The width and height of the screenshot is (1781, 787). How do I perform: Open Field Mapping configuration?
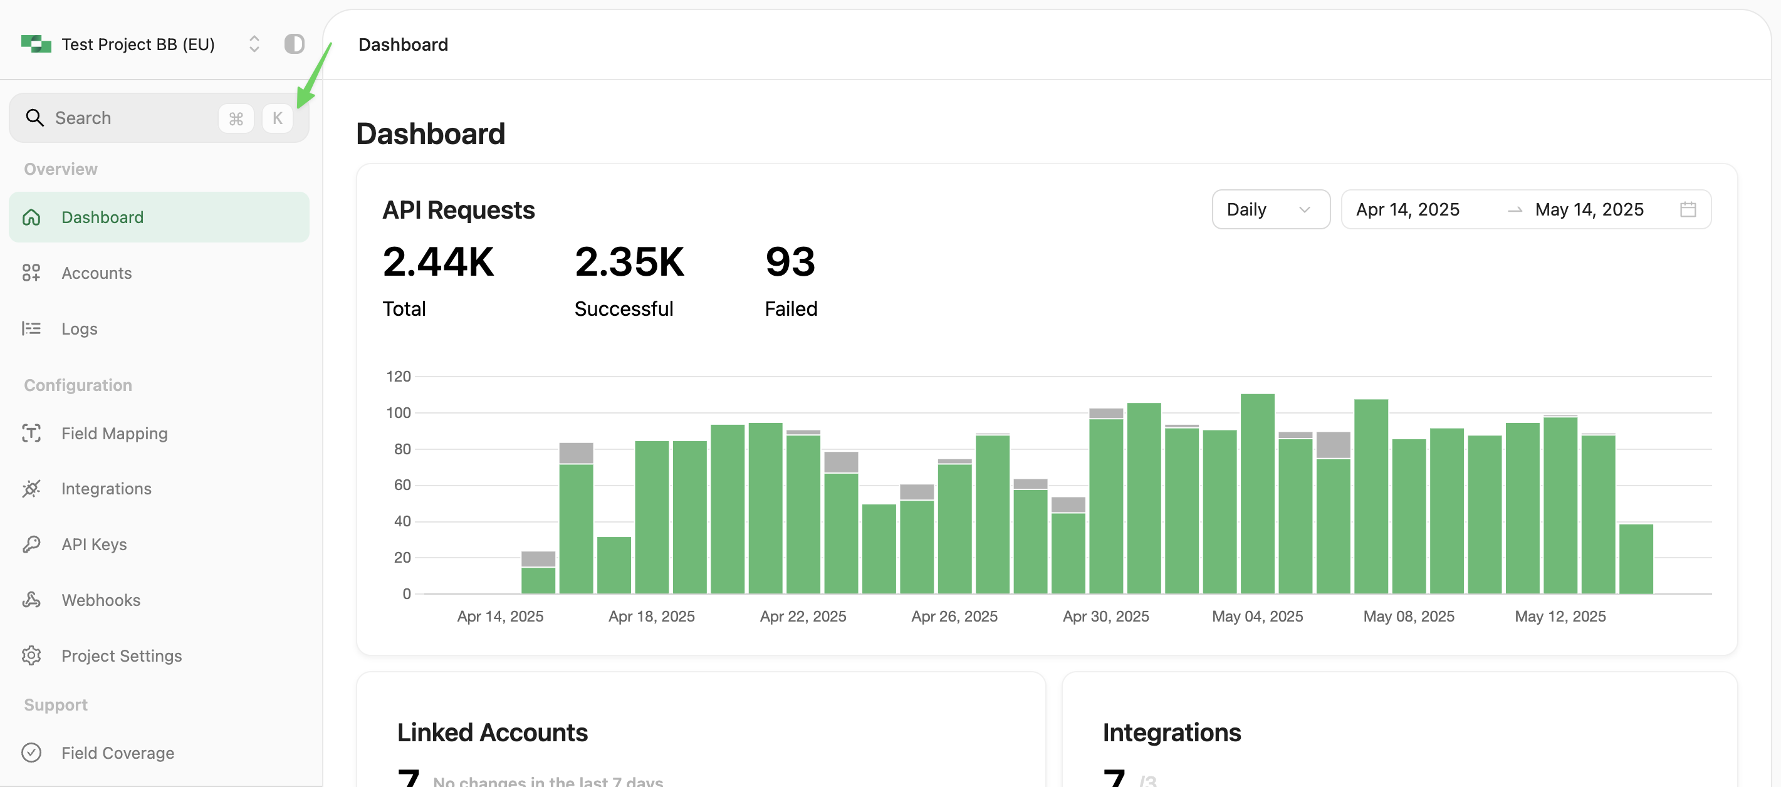click(x=159, y=434)
